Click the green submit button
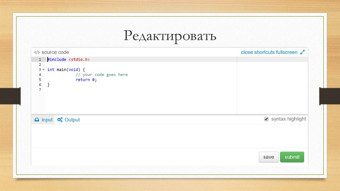 [292, 157]
